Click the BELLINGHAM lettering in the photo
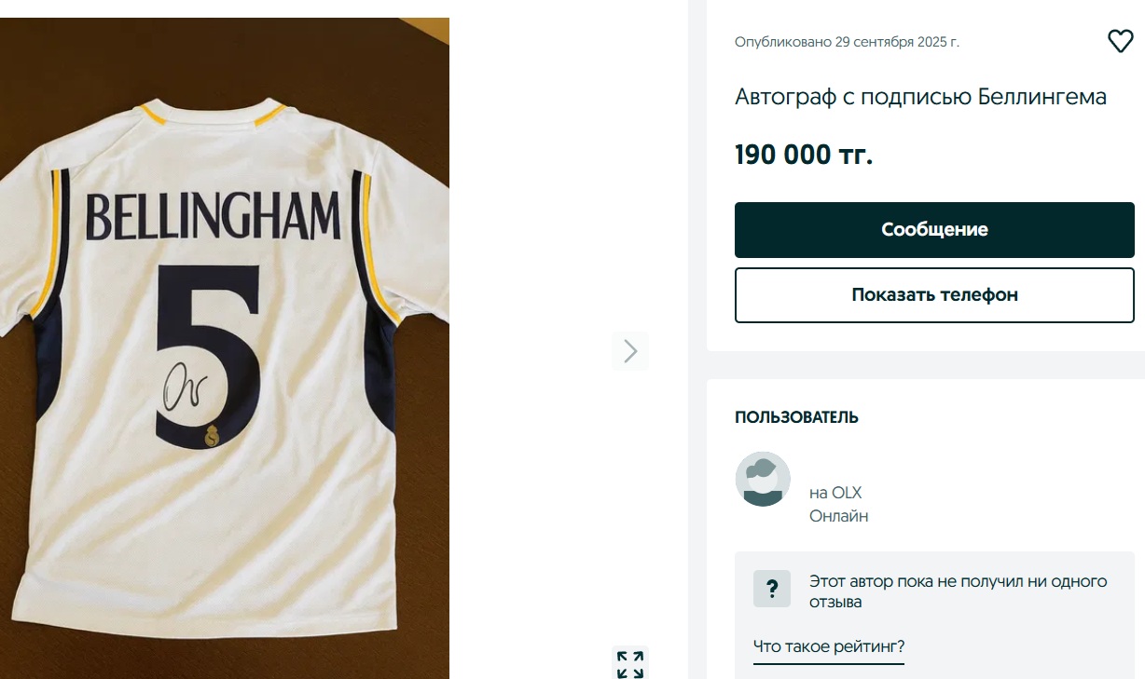 tap(213, 216)
